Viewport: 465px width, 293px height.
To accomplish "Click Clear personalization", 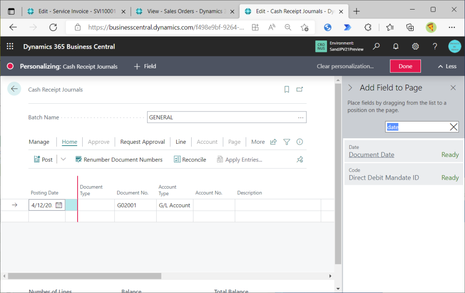I will coord(345,66).
